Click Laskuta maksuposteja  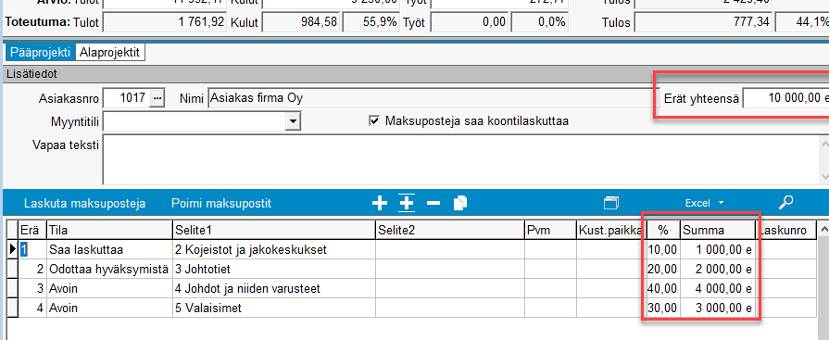84,204
